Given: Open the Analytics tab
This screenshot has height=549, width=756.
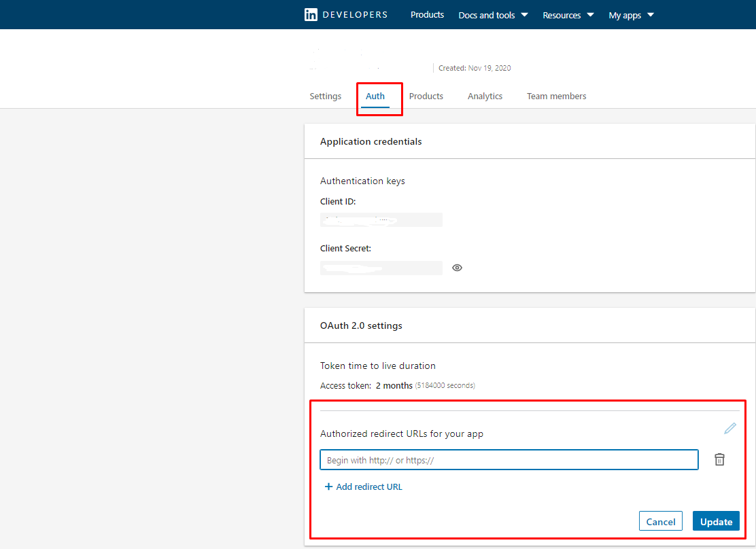Looking at the screenshot, I should 485,96.
